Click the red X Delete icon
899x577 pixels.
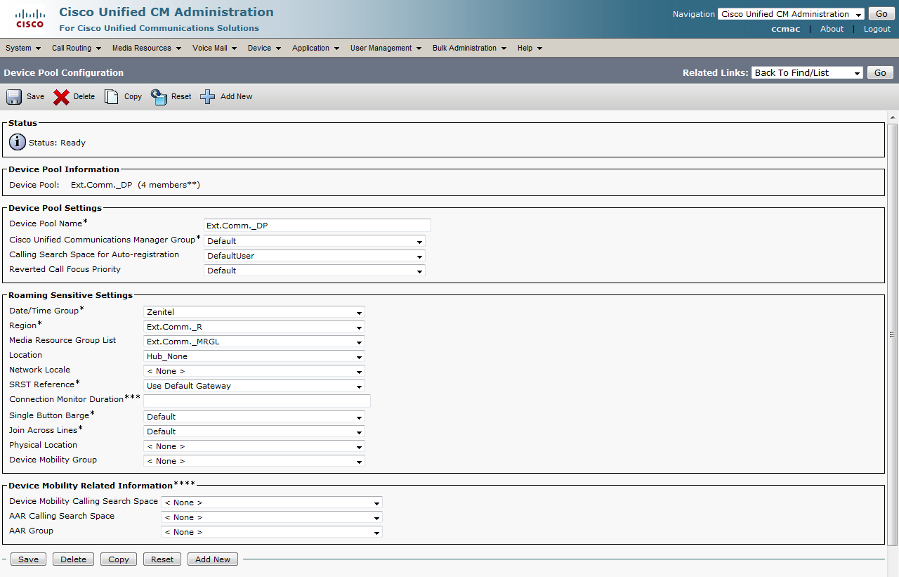coord(62,97)
